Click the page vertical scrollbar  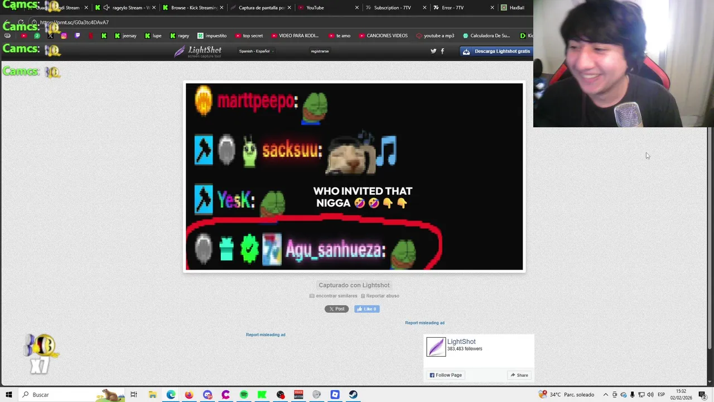pos(710,238)
